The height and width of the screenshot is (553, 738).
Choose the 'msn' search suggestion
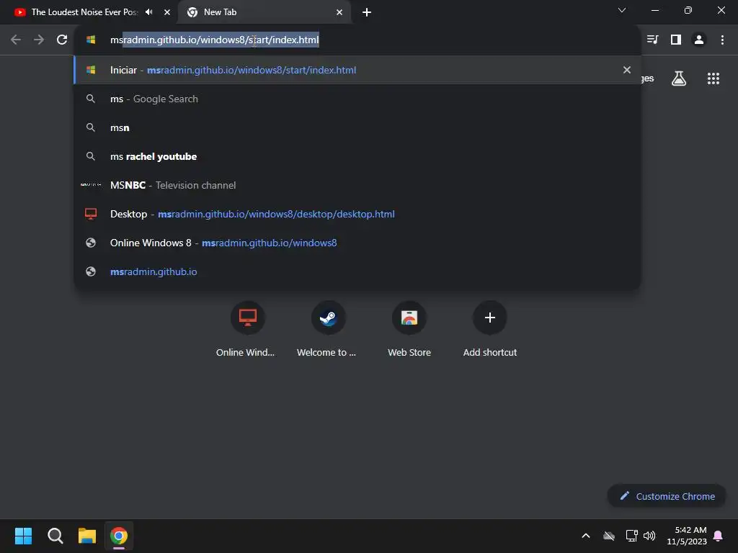[357, 127]
